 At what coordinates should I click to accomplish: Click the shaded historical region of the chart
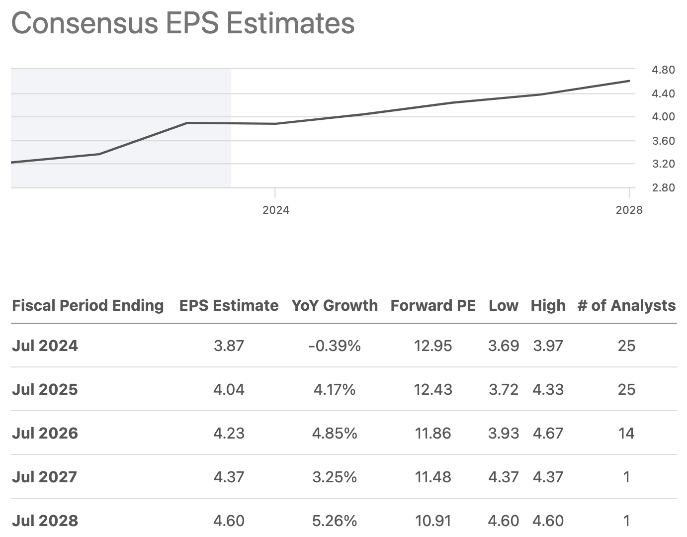coord(121,99)
